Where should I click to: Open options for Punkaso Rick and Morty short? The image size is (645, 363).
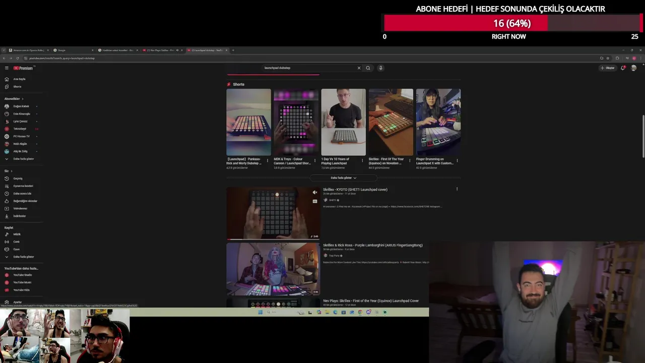[x=268, y=161]
